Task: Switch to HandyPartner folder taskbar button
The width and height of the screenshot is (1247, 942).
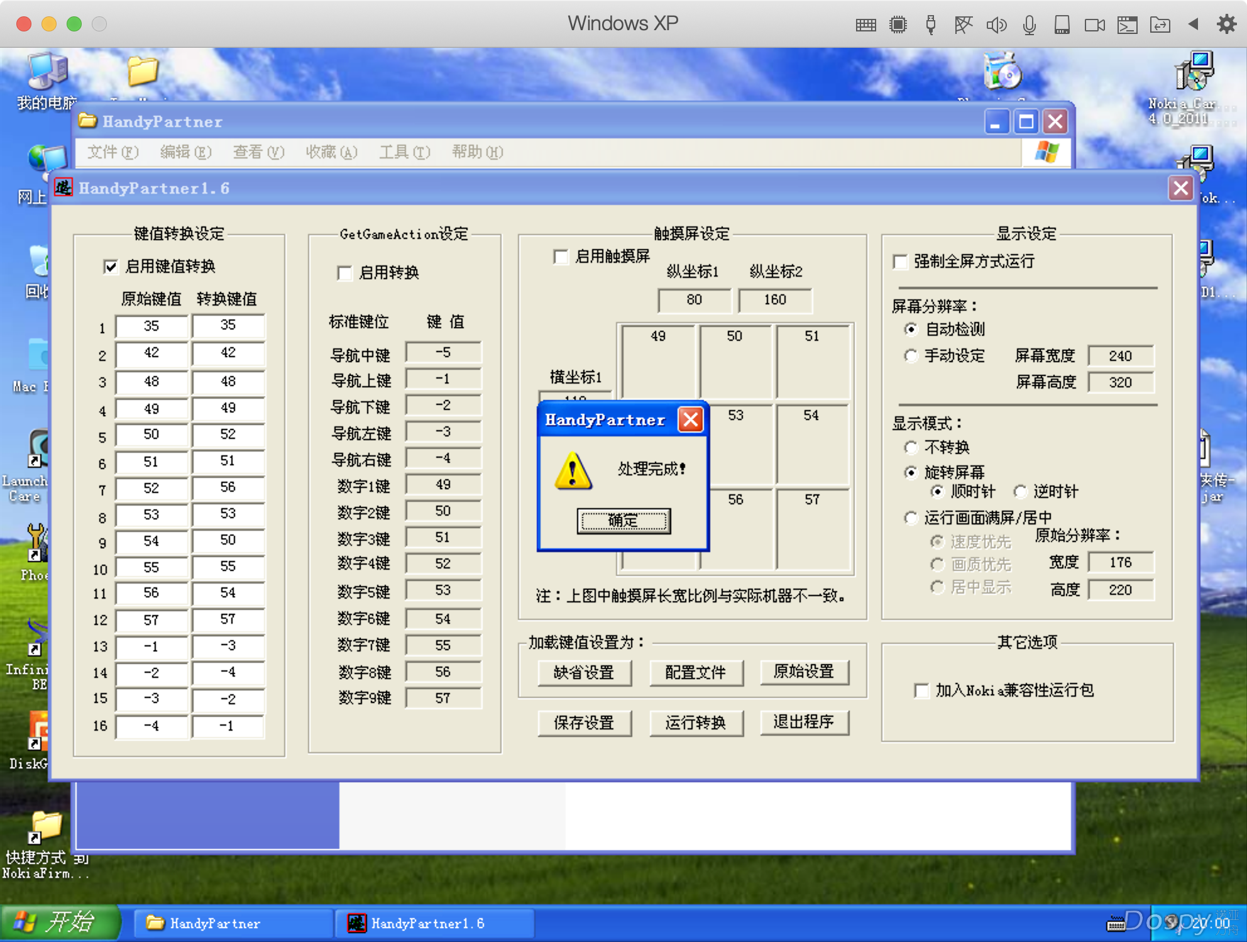Action: pos(233,923)
